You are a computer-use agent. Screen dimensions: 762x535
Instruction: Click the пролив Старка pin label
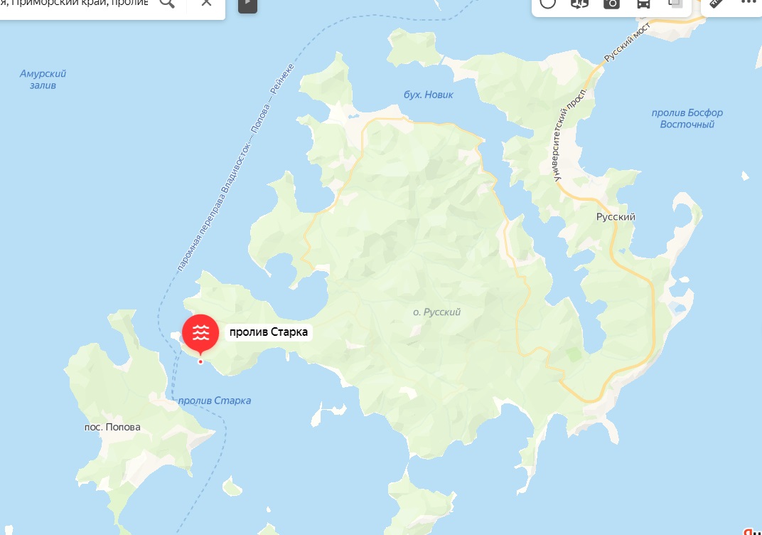pos(268,332)
